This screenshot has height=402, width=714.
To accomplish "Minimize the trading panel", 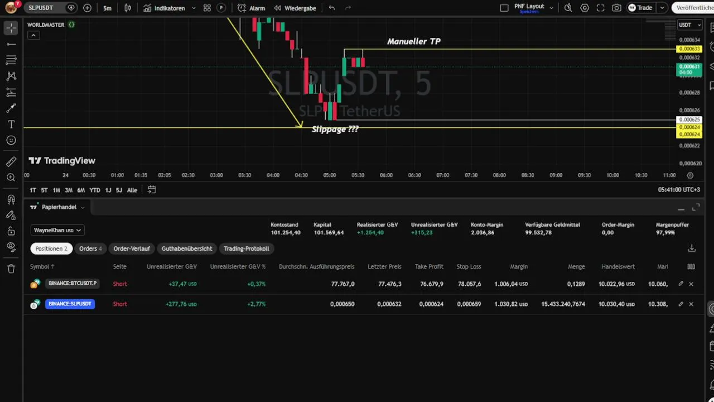I will pyautogui.click(x=681, y=208).
